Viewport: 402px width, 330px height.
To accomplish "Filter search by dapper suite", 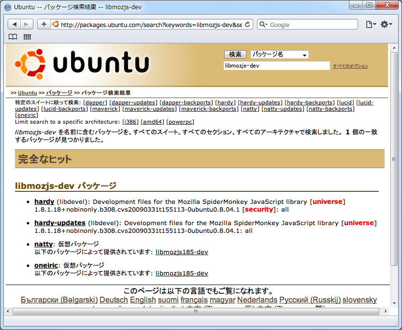I will click(x=95, y=102).
